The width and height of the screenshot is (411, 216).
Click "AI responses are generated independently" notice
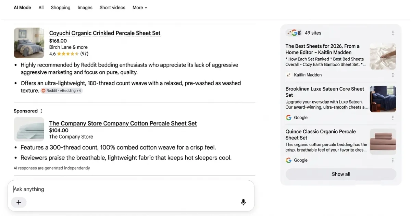point(52,168)
